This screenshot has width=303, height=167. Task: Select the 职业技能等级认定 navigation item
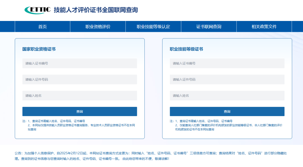pos(153,27)
